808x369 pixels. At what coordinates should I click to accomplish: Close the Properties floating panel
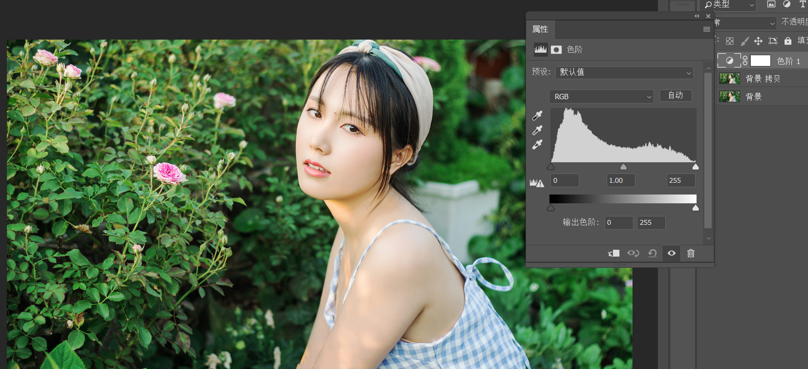click(x=708, y=16)
